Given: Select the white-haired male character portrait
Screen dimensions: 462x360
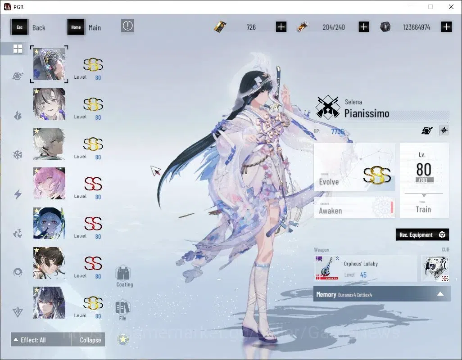Looking at the screenshot, I should [x=49, y=144].
